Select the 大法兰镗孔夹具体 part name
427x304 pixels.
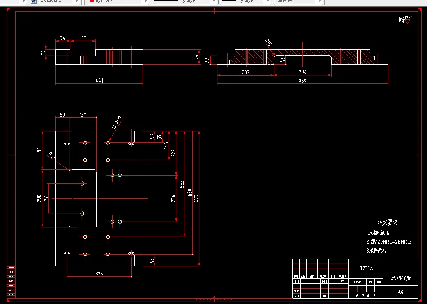401,278
